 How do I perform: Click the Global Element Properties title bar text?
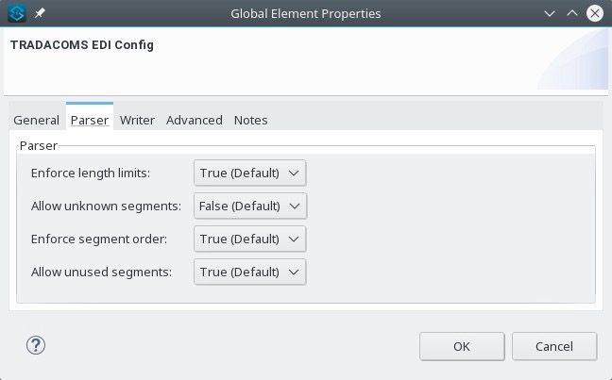click(x=305, y=14)
